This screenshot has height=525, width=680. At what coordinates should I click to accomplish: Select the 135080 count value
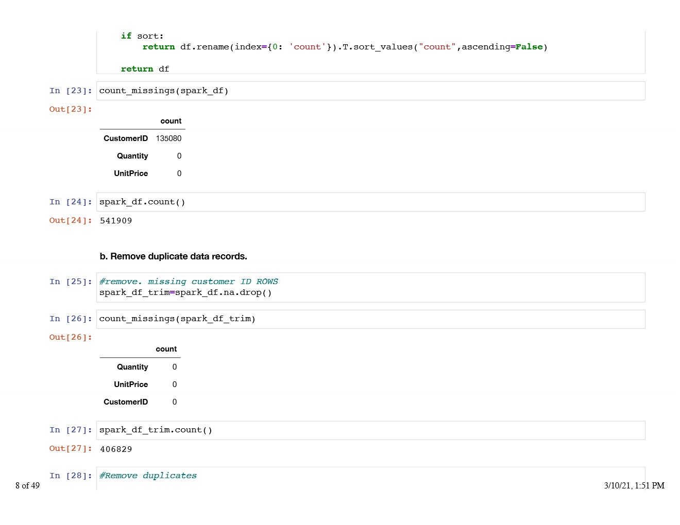click(x=168, y=138)
